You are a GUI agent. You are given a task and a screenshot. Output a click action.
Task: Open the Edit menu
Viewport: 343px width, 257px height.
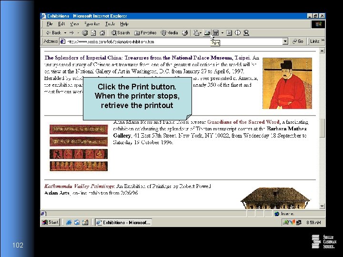click(61, 24)
